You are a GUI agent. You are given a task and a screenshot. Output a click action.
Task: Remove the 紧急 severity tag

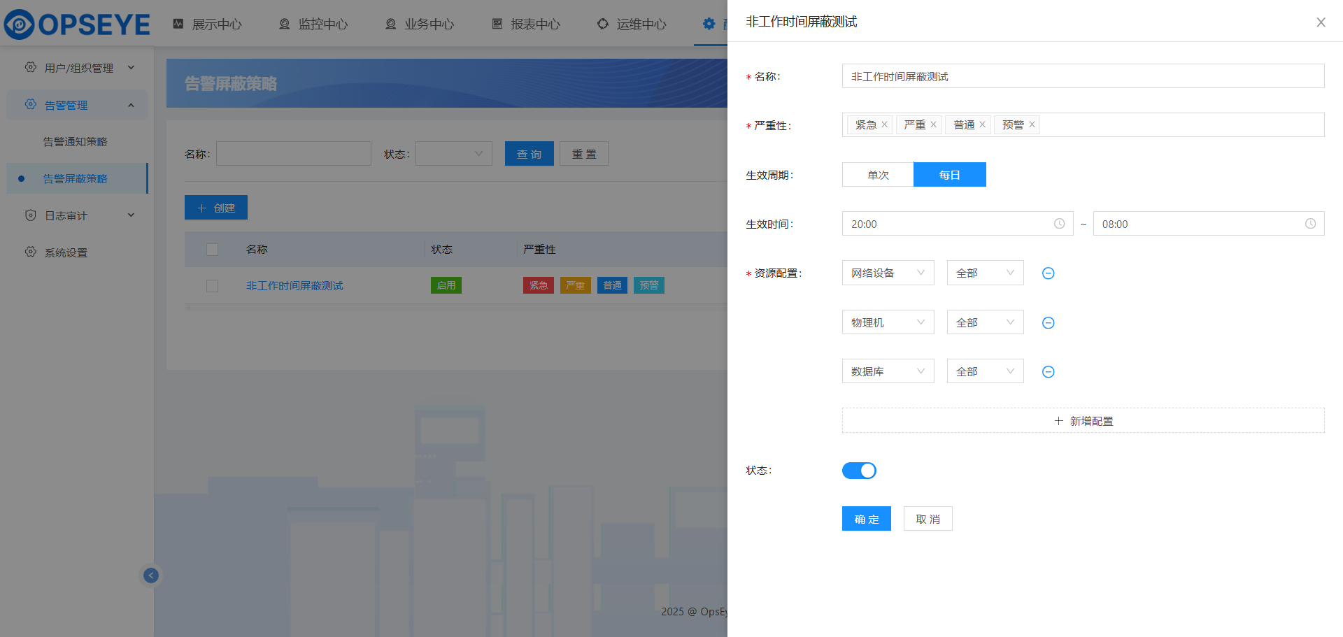pyautogui.click(x=884, y=124)
